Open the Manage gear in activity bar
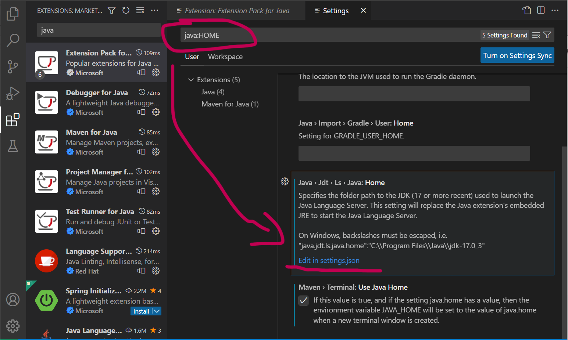This screenshot has width=568, height=340. click(x=13, y=326)
